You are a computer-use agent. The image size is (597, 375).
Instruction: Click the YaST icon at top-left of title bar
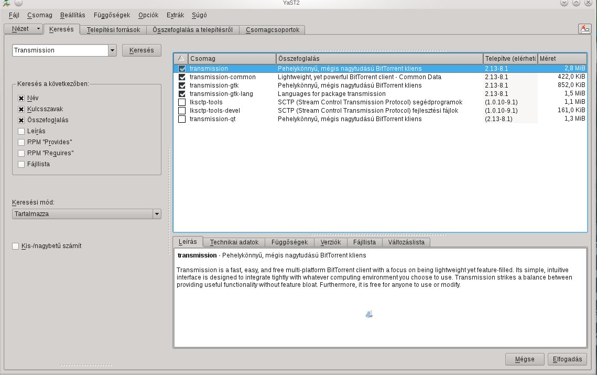tap(6, 3)
